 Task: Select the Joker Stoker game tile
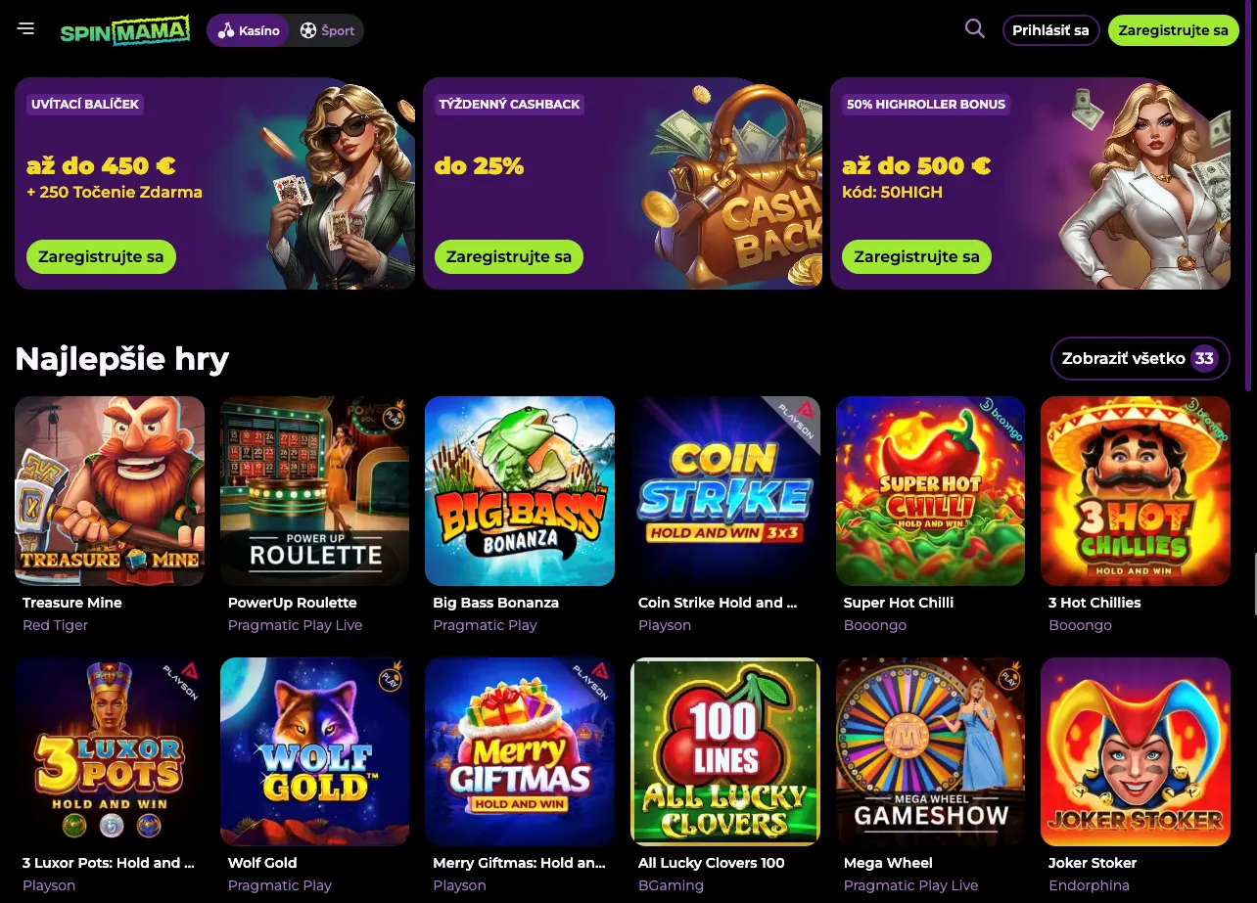pos(1136,751)
